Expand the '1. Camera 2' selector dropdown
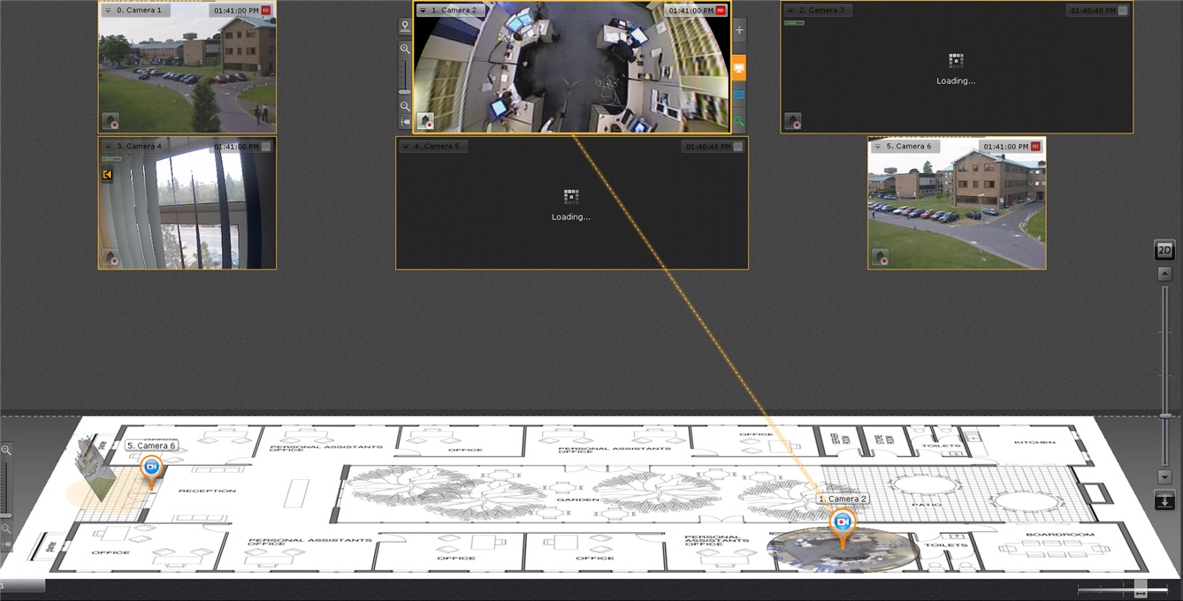 424,11
